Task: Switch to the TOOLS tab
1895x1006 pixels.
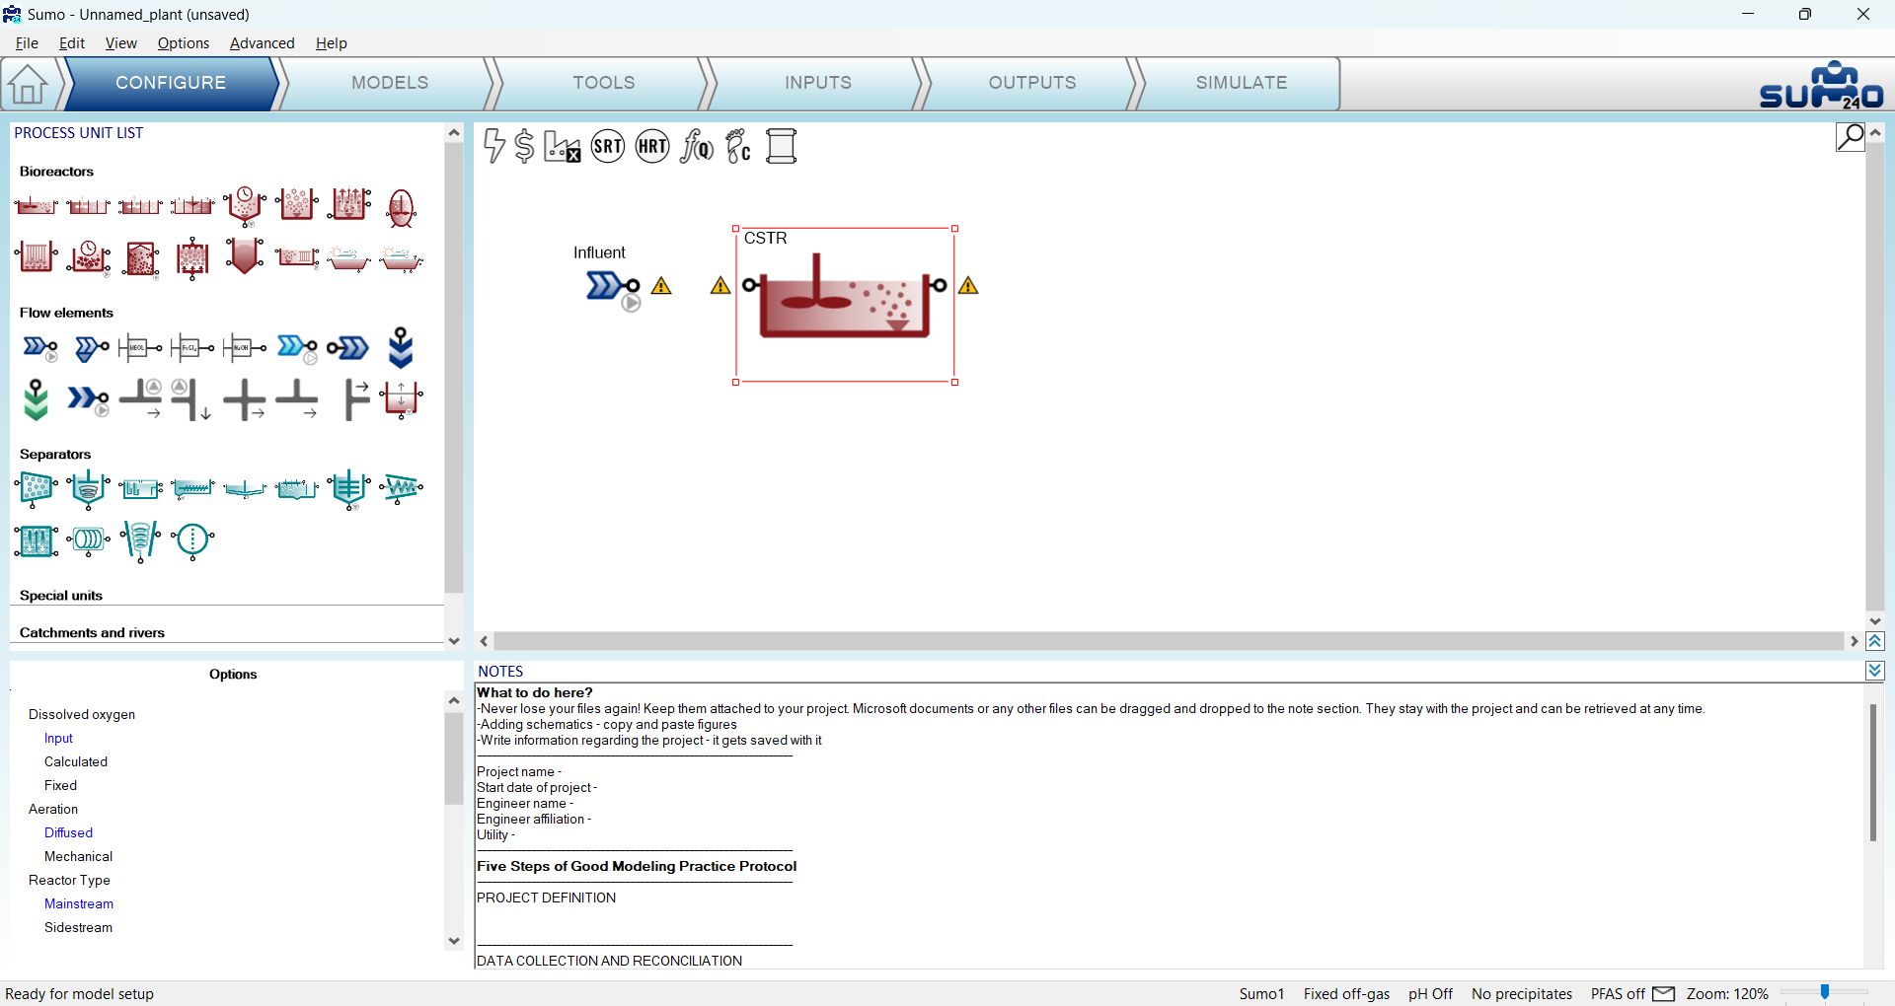Action: coord(604,83)
